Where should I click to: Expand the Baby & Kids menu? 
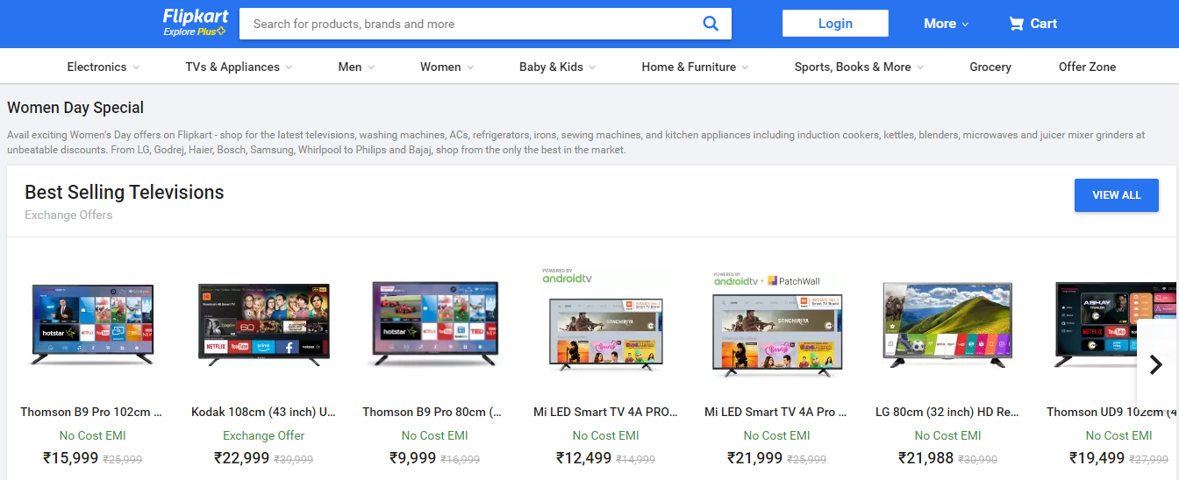557,67
